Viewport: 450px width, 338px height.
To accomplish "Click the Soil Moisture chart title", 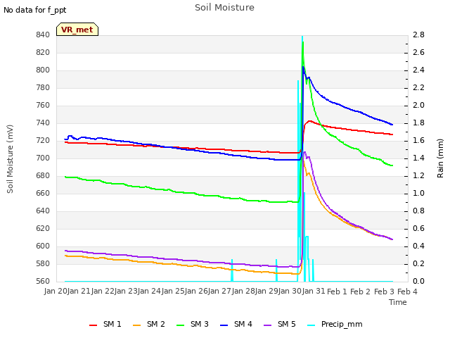I will coord(224,8).
